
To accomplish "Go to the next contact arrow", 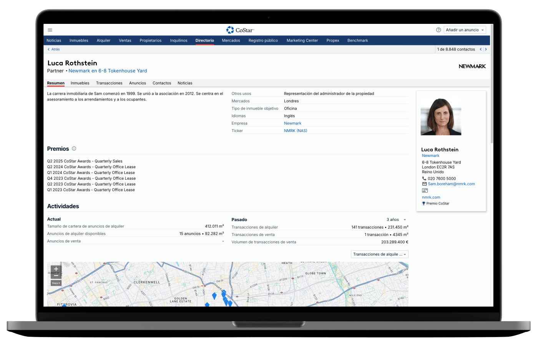I will 486,49.
